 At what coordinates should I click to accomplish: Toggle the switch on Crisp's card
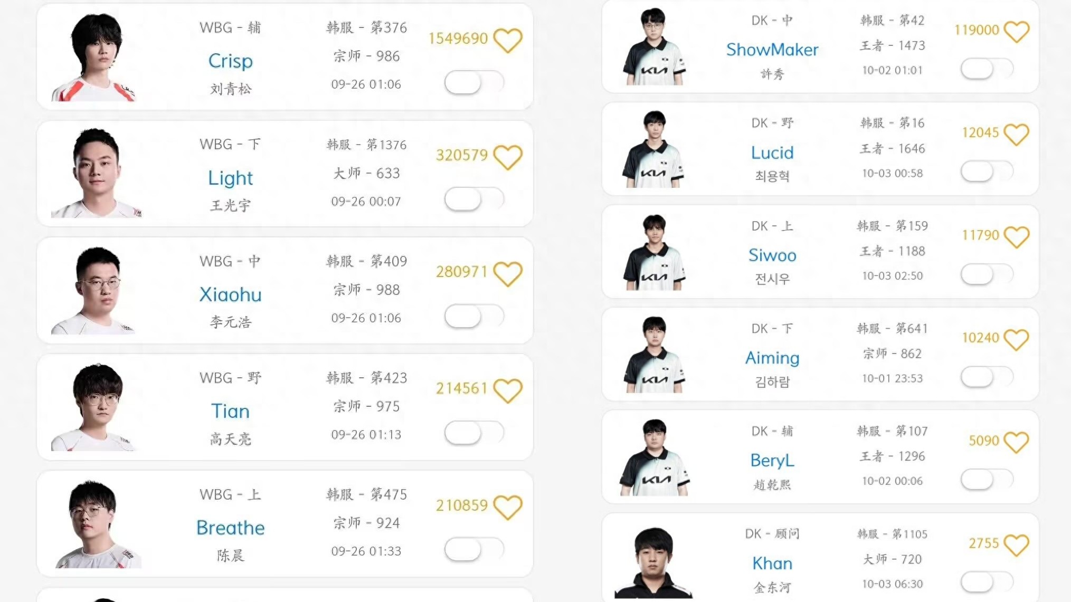pyautogui.click(x=473, y=82)
